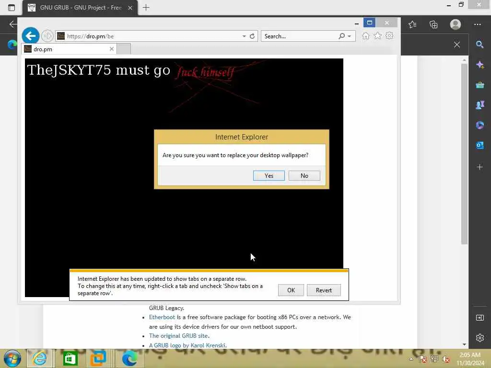Open Edge Collections icon
This screenshot has height=368, width=491.
point(433,24)
